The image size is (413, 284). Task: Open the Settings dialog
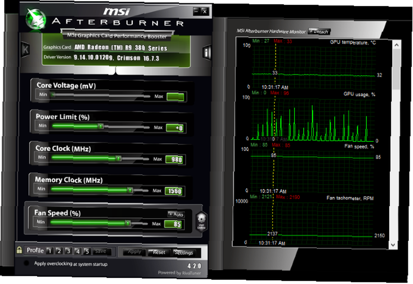click(184, 253)
